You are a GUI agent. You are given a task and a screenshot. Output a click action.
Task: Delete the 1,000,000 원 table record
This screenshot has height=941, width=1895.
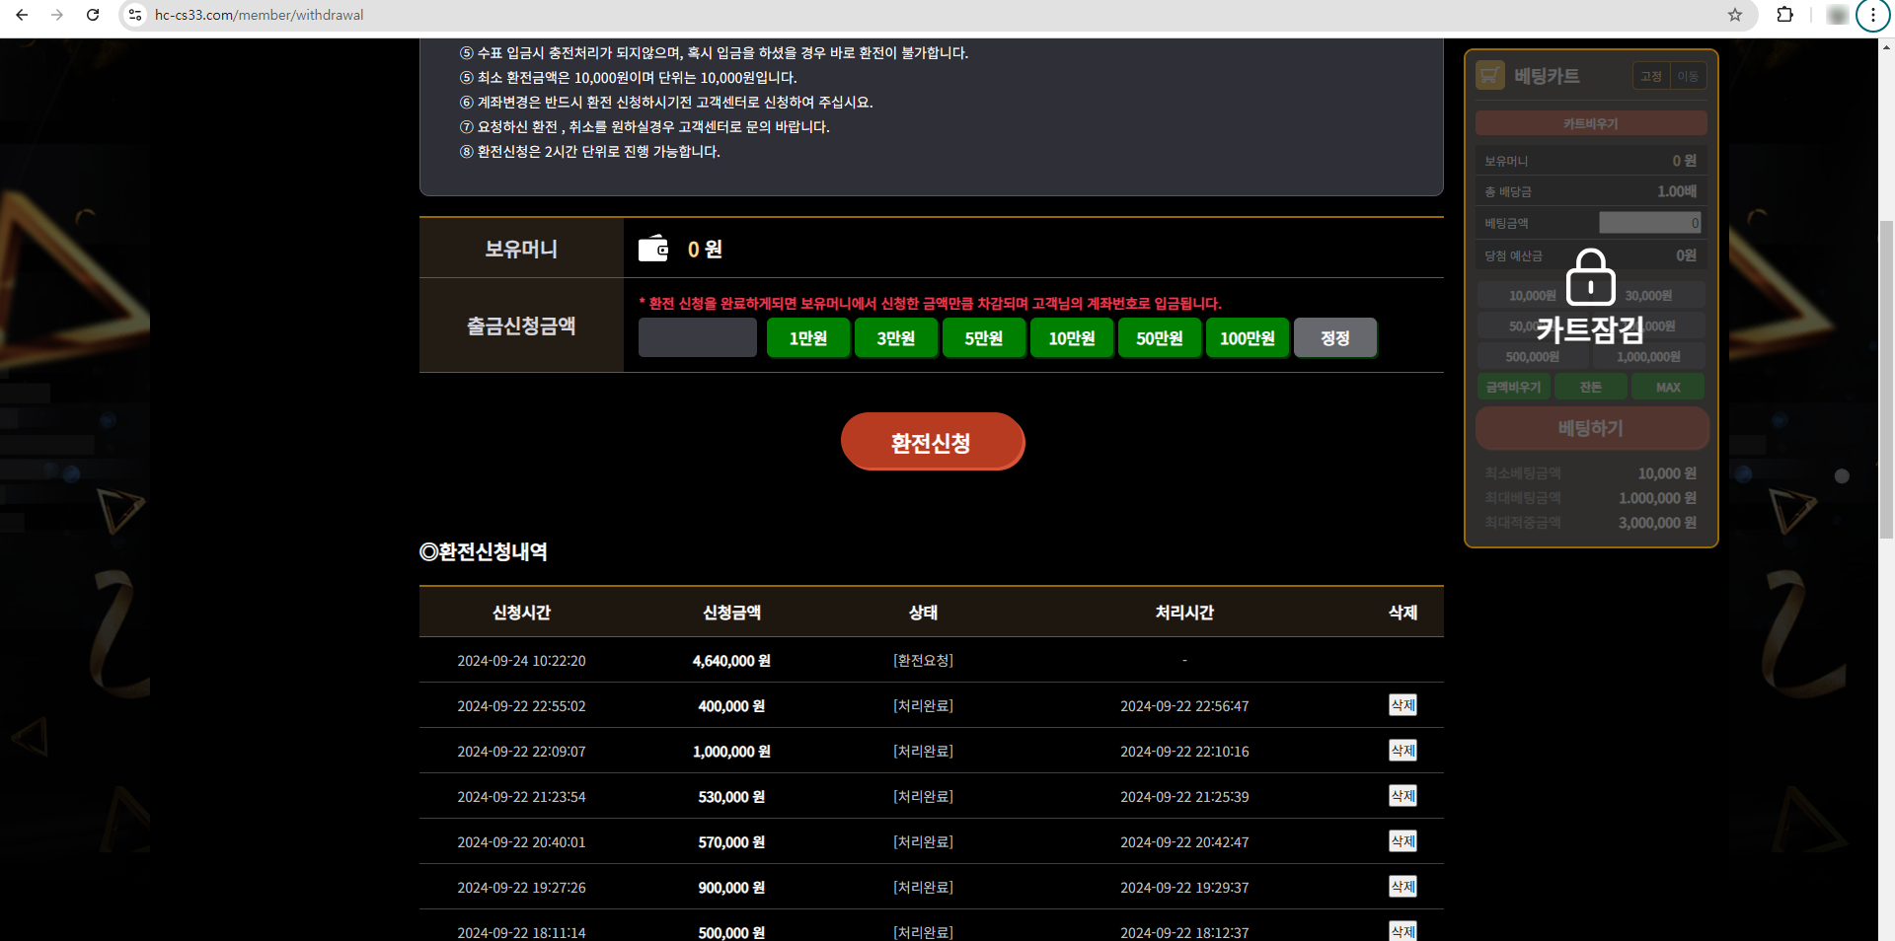1402,751
